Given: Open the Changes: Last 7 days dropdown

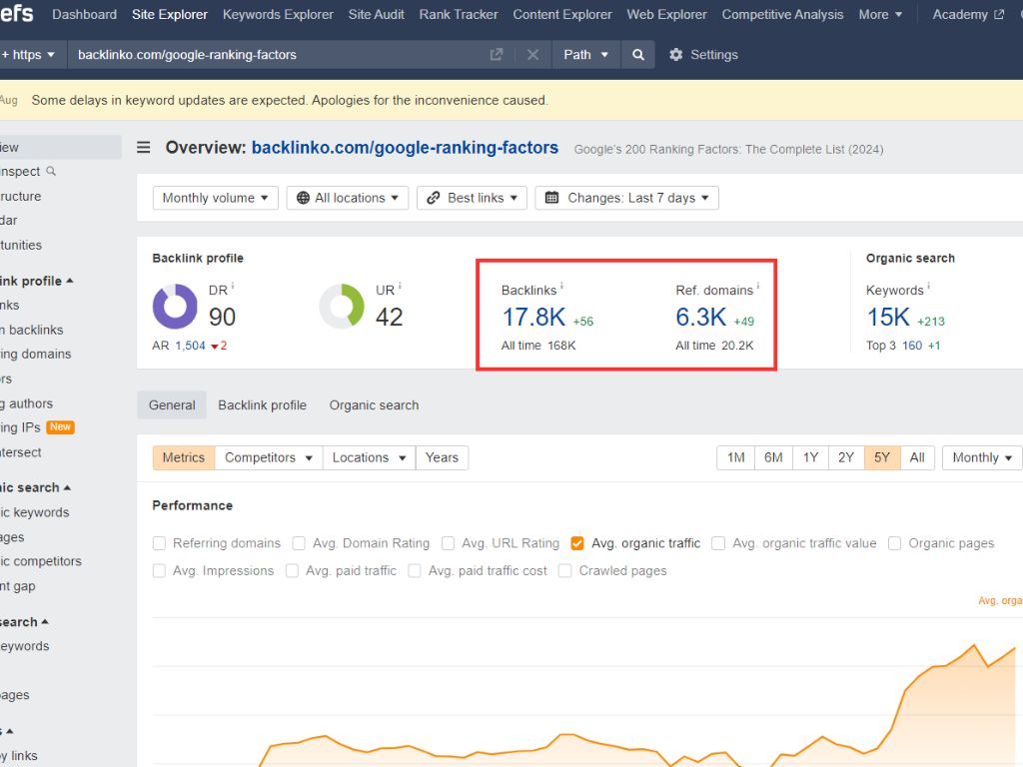Looking at the screenshot, I should coord(626,198).
